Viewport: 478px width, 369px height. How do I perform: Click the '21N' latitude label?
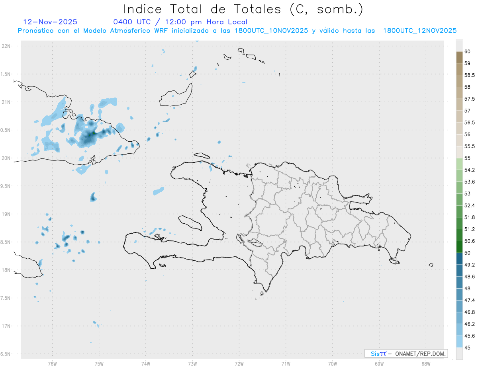pos(7,102)
